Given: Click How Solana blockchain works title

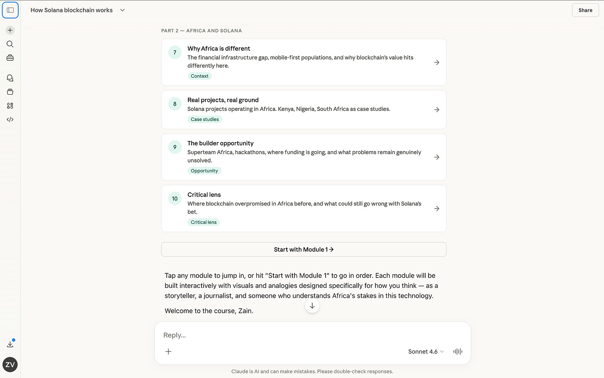Looking at the screenshot, I should point(71,10).
